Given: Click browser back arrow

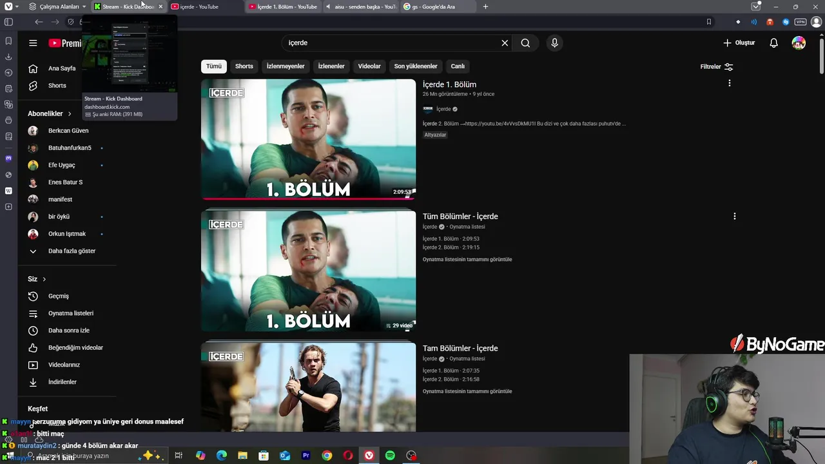Looking at the screenshot, I should click(x=39, y=22).
